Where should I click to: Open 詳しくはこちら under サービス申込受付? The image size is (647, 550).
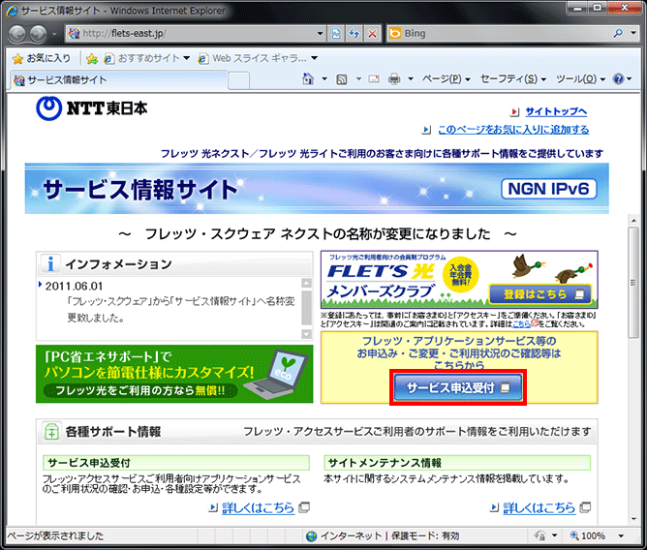pyautogui.click(x=258, y=508)
